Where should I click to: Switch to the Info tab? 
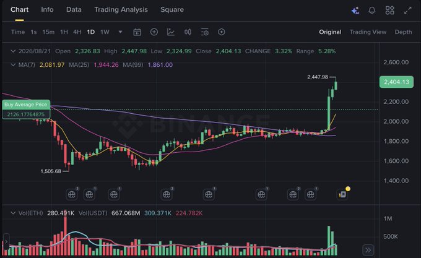tap(47, 10)
